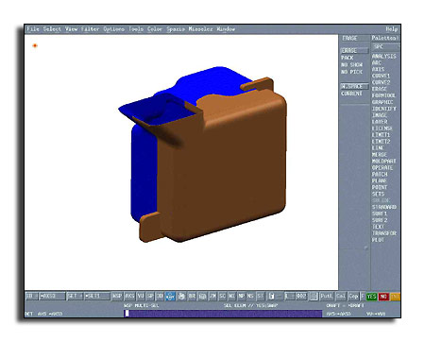Click the AXS axis toolbar button
Image resolution: width=425 pixels, height=342 pixels.
click(x=129, y=297)
